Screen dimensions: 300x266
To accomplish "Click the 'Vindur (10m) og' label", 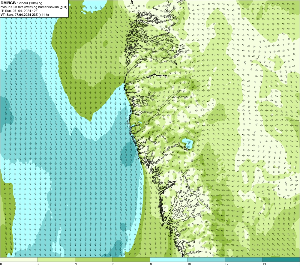I will click(30, 3).
